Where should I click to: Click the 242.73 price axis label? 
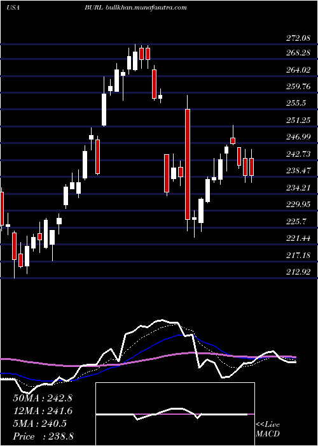click(x=298, y=154)
